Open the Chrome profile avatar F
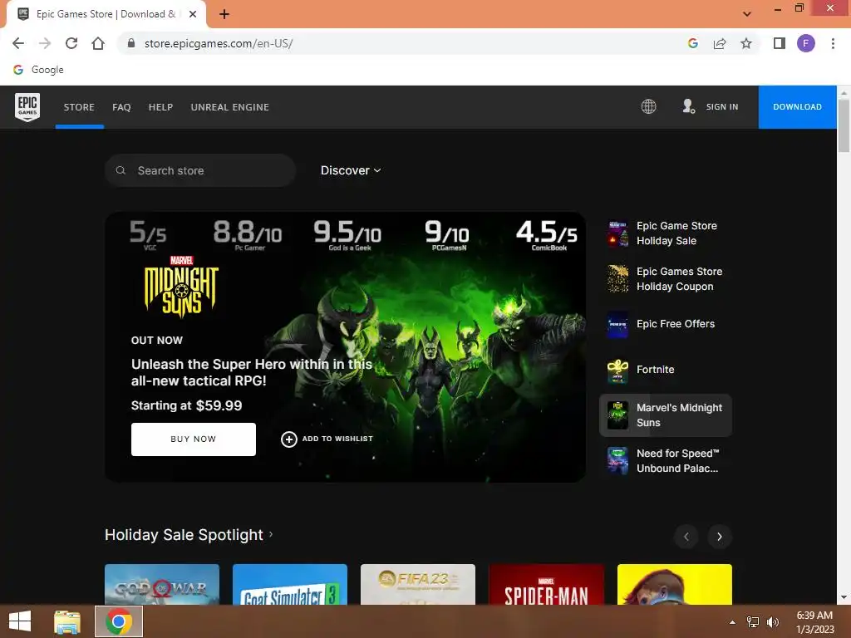851x638 pixels. (806, 43)
